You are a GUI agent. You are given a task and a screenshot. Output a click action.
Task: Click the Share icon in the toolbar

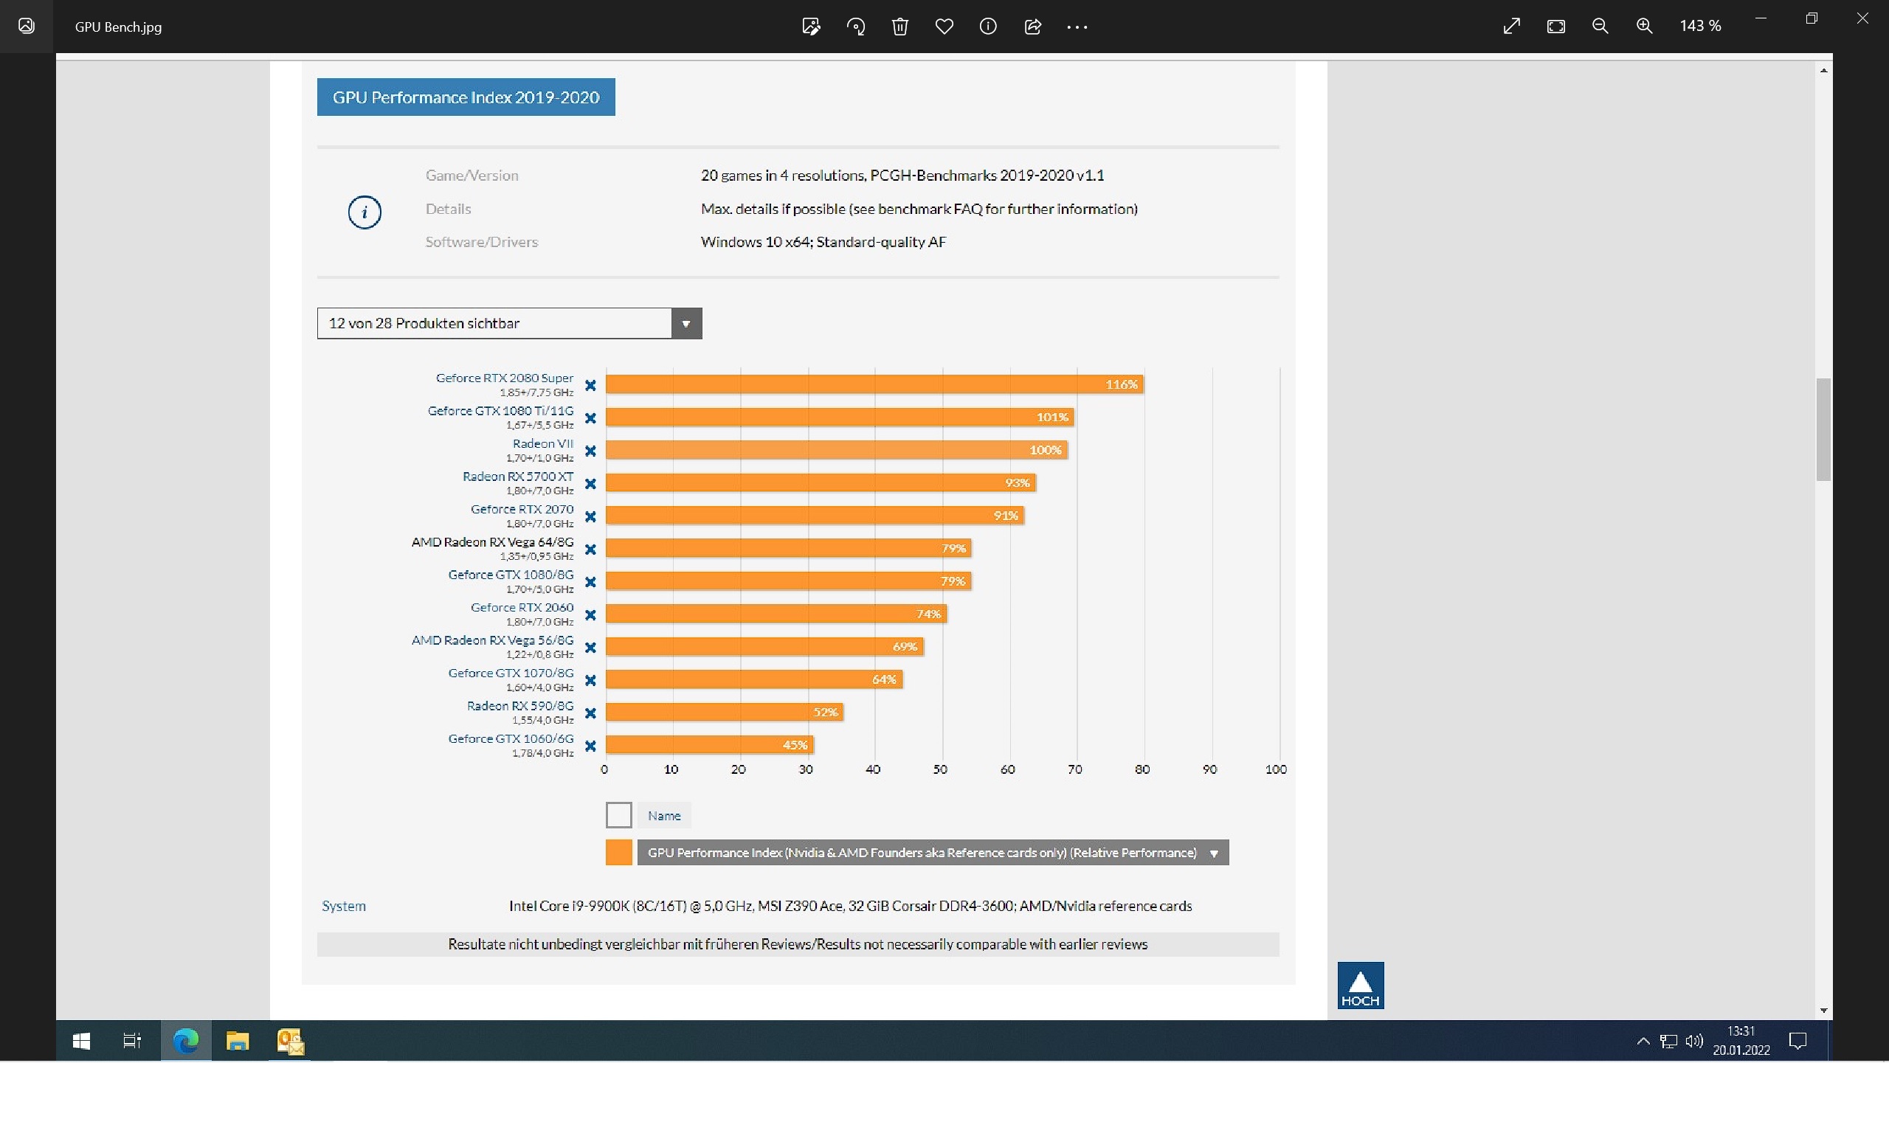pos(1032,27)
